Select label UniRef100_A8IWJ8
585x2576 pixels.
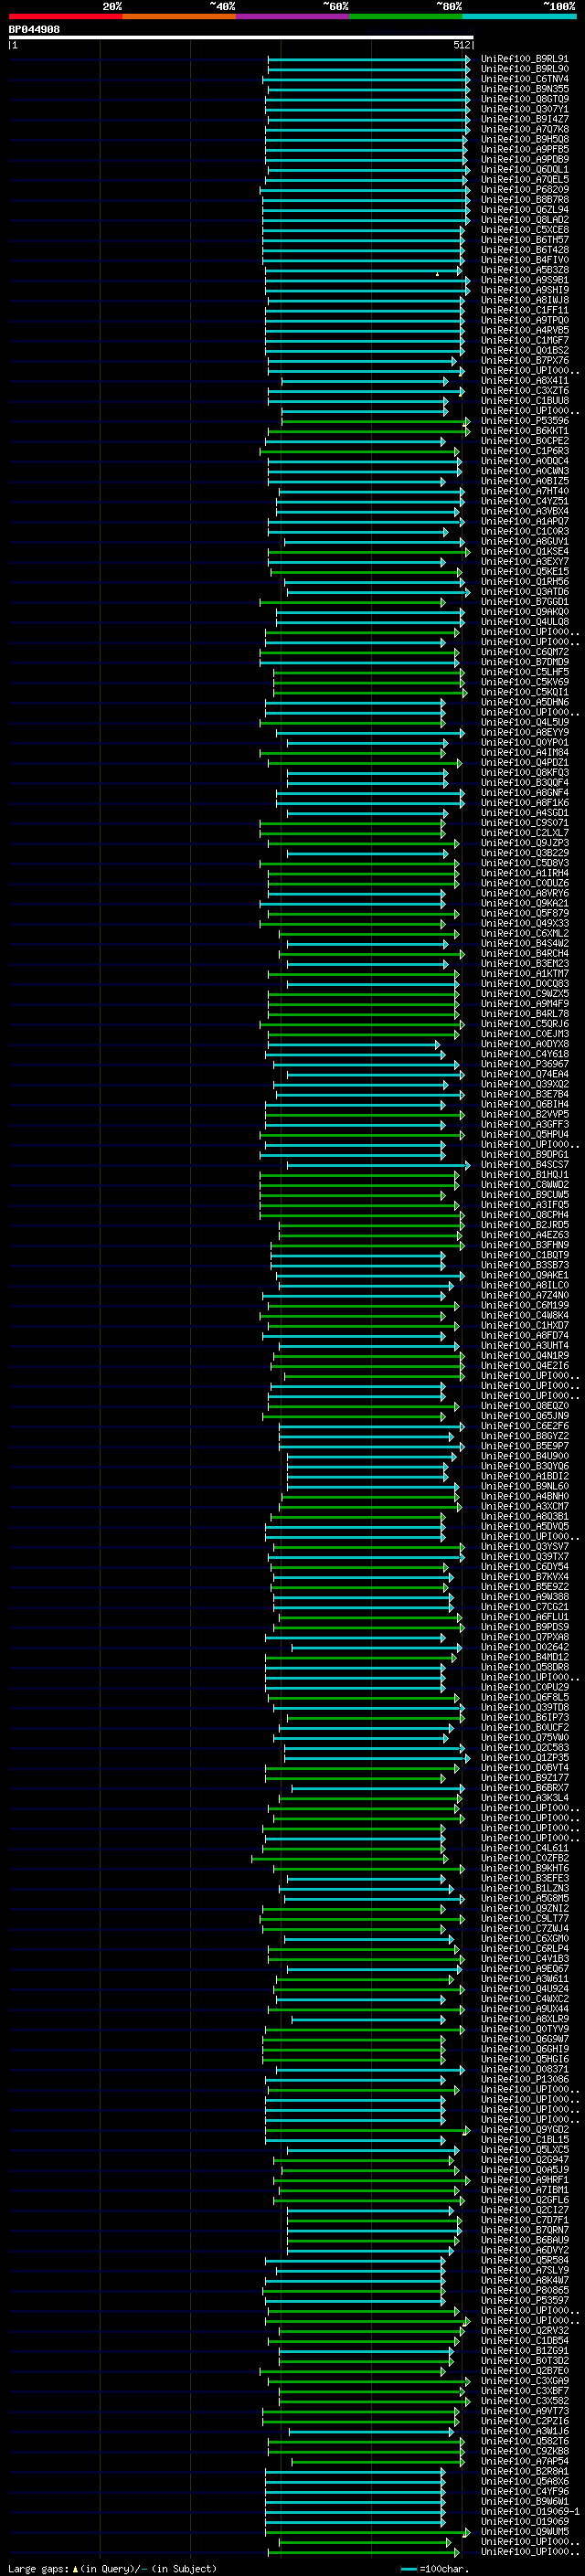click(525, 300)
